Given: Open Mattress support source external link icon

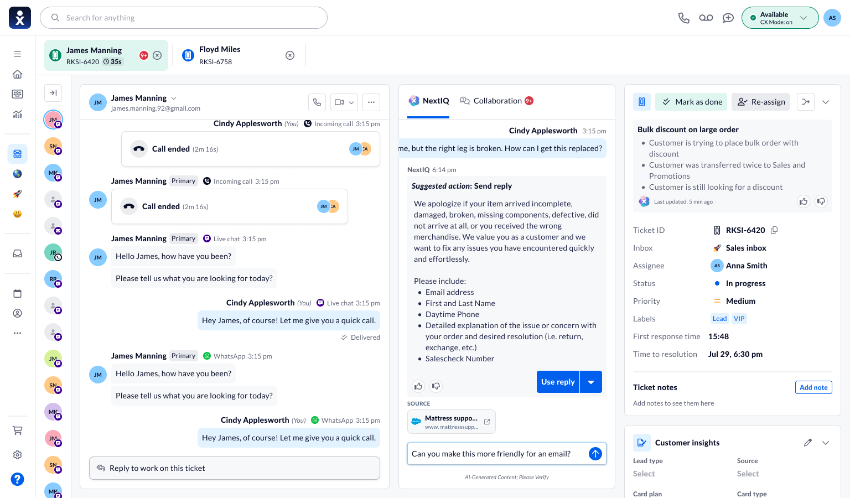Looking at the screenshot, I should (487, 422).
